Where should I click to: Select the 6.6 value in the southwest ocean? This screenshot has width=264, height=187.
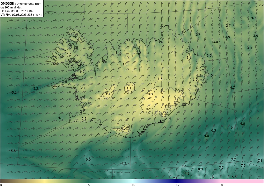(88, 159)
